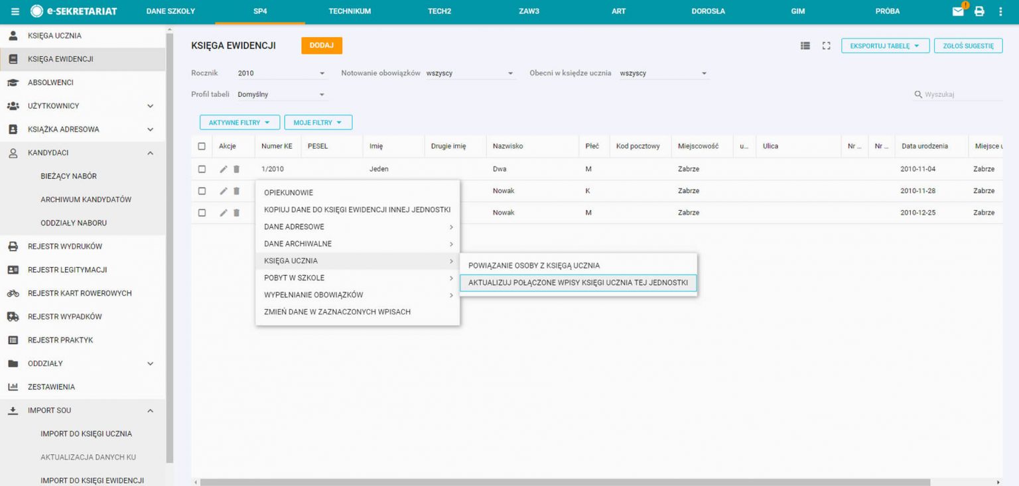
Task: Delete entry 1/2010 with trash icon
Action: [236, 169]
